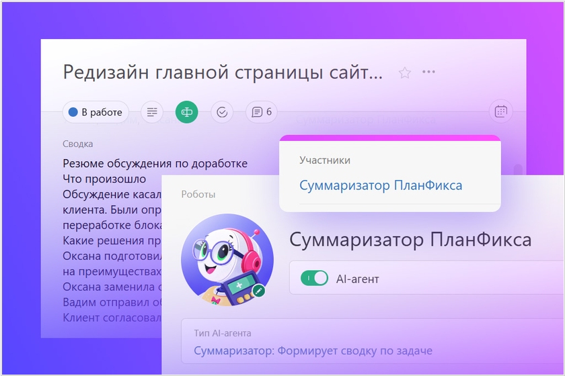Viewport: 565px width, 376px height.
Task: Click the Участники section header
Action: 325,160
